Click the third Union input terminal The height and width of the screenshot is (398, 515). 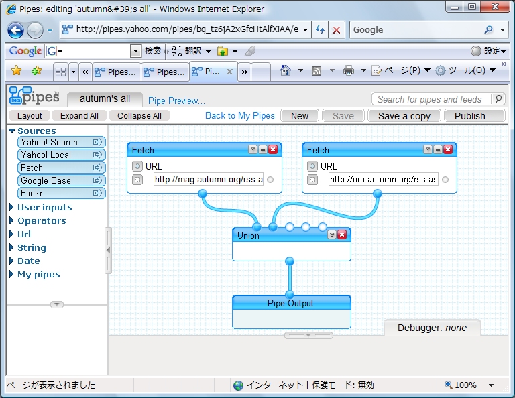pos(290,226)
